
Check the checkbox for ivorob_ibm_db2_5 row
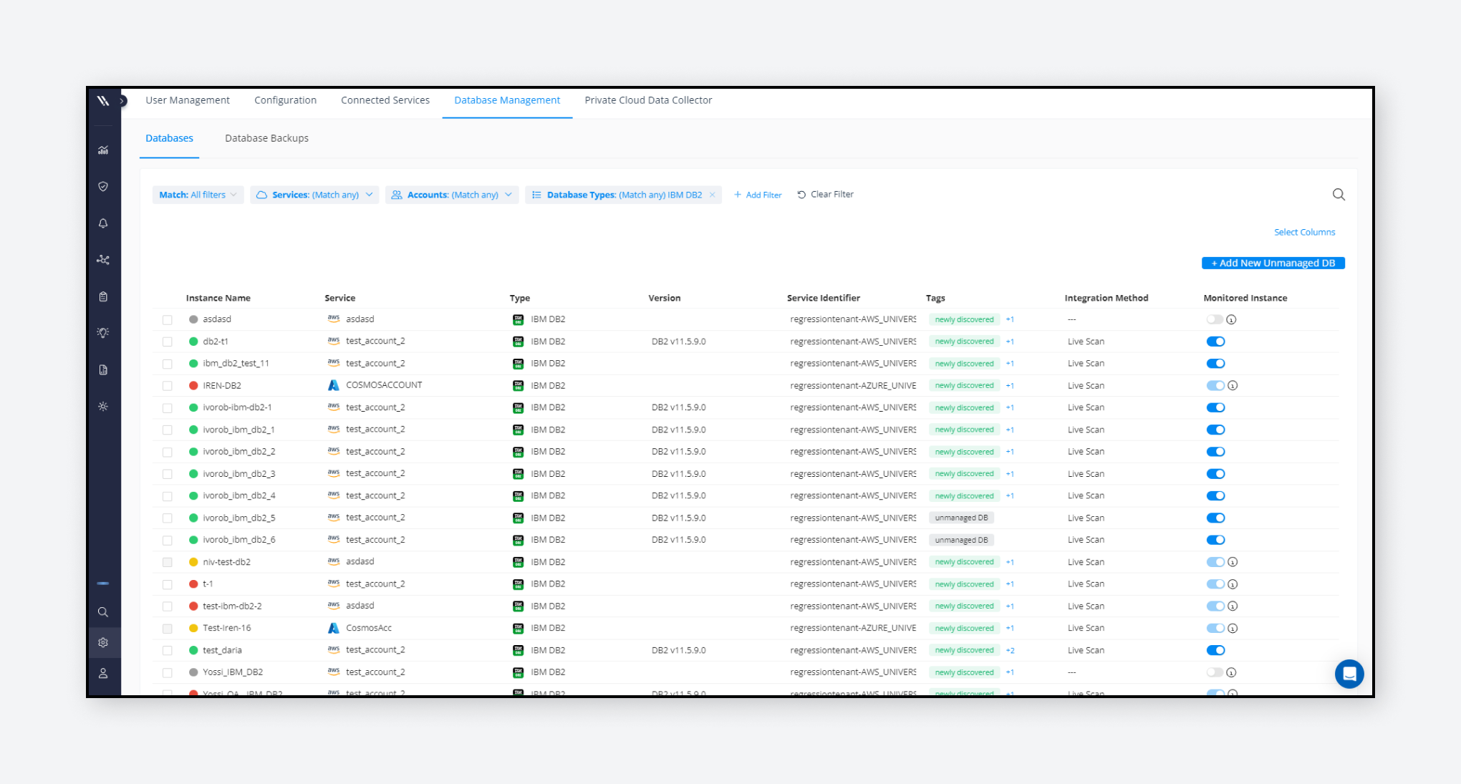click(167, 518)
